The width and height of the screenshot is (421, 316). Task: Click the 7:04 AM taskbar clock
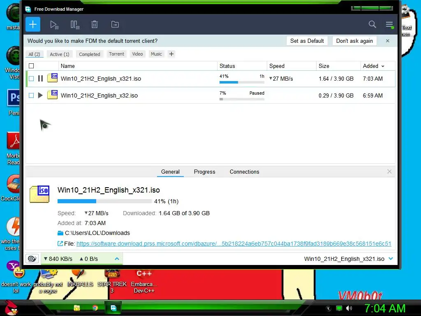pyautogui.click(x=385, y=308)
